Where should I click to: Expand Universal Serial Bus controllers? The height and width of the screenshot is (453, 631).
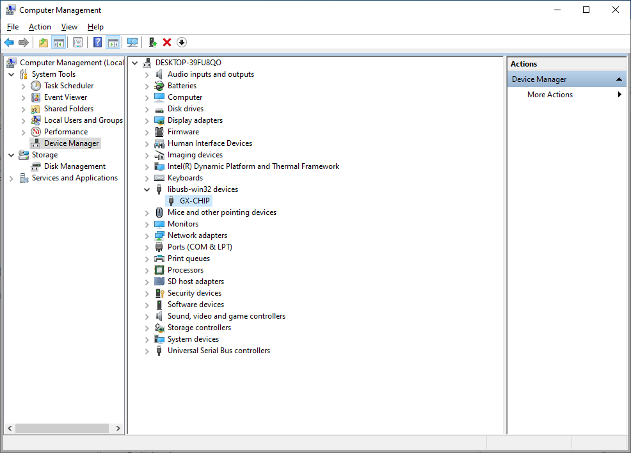click(x=147, y=351)
